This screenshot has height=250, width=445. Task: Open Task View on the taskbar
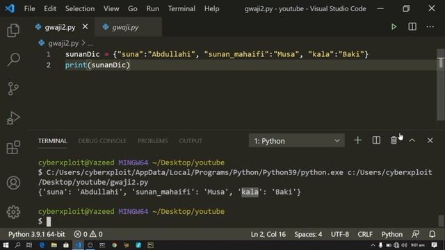pyautogui.click(x=29, y=245)
